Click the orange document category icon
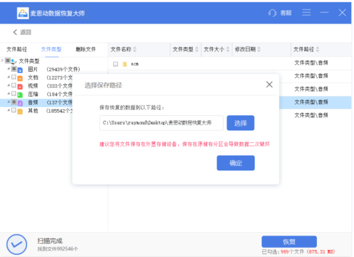Image resolution: width=354 pixels, height=257 pixels. [20, 78]
